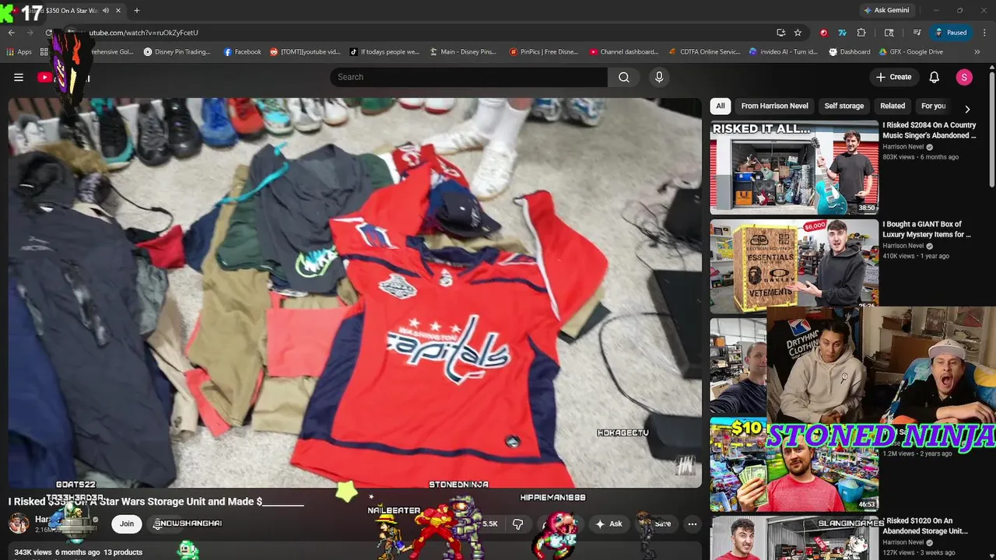Open the account avatar menu
The image size is (996, 560).
tap(964, 77)
